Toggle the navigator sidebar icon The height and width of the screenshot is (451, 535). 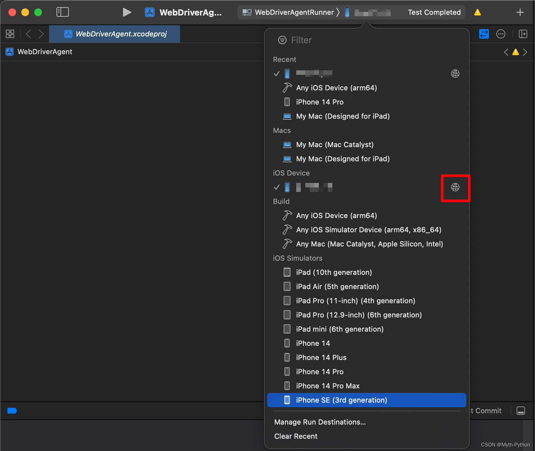(63, 12)
